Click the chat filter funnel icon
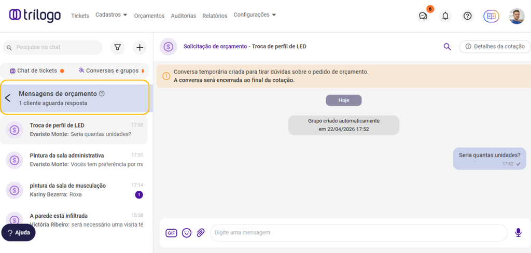This screenshot has width=531, height=253. tap(118, 48)
